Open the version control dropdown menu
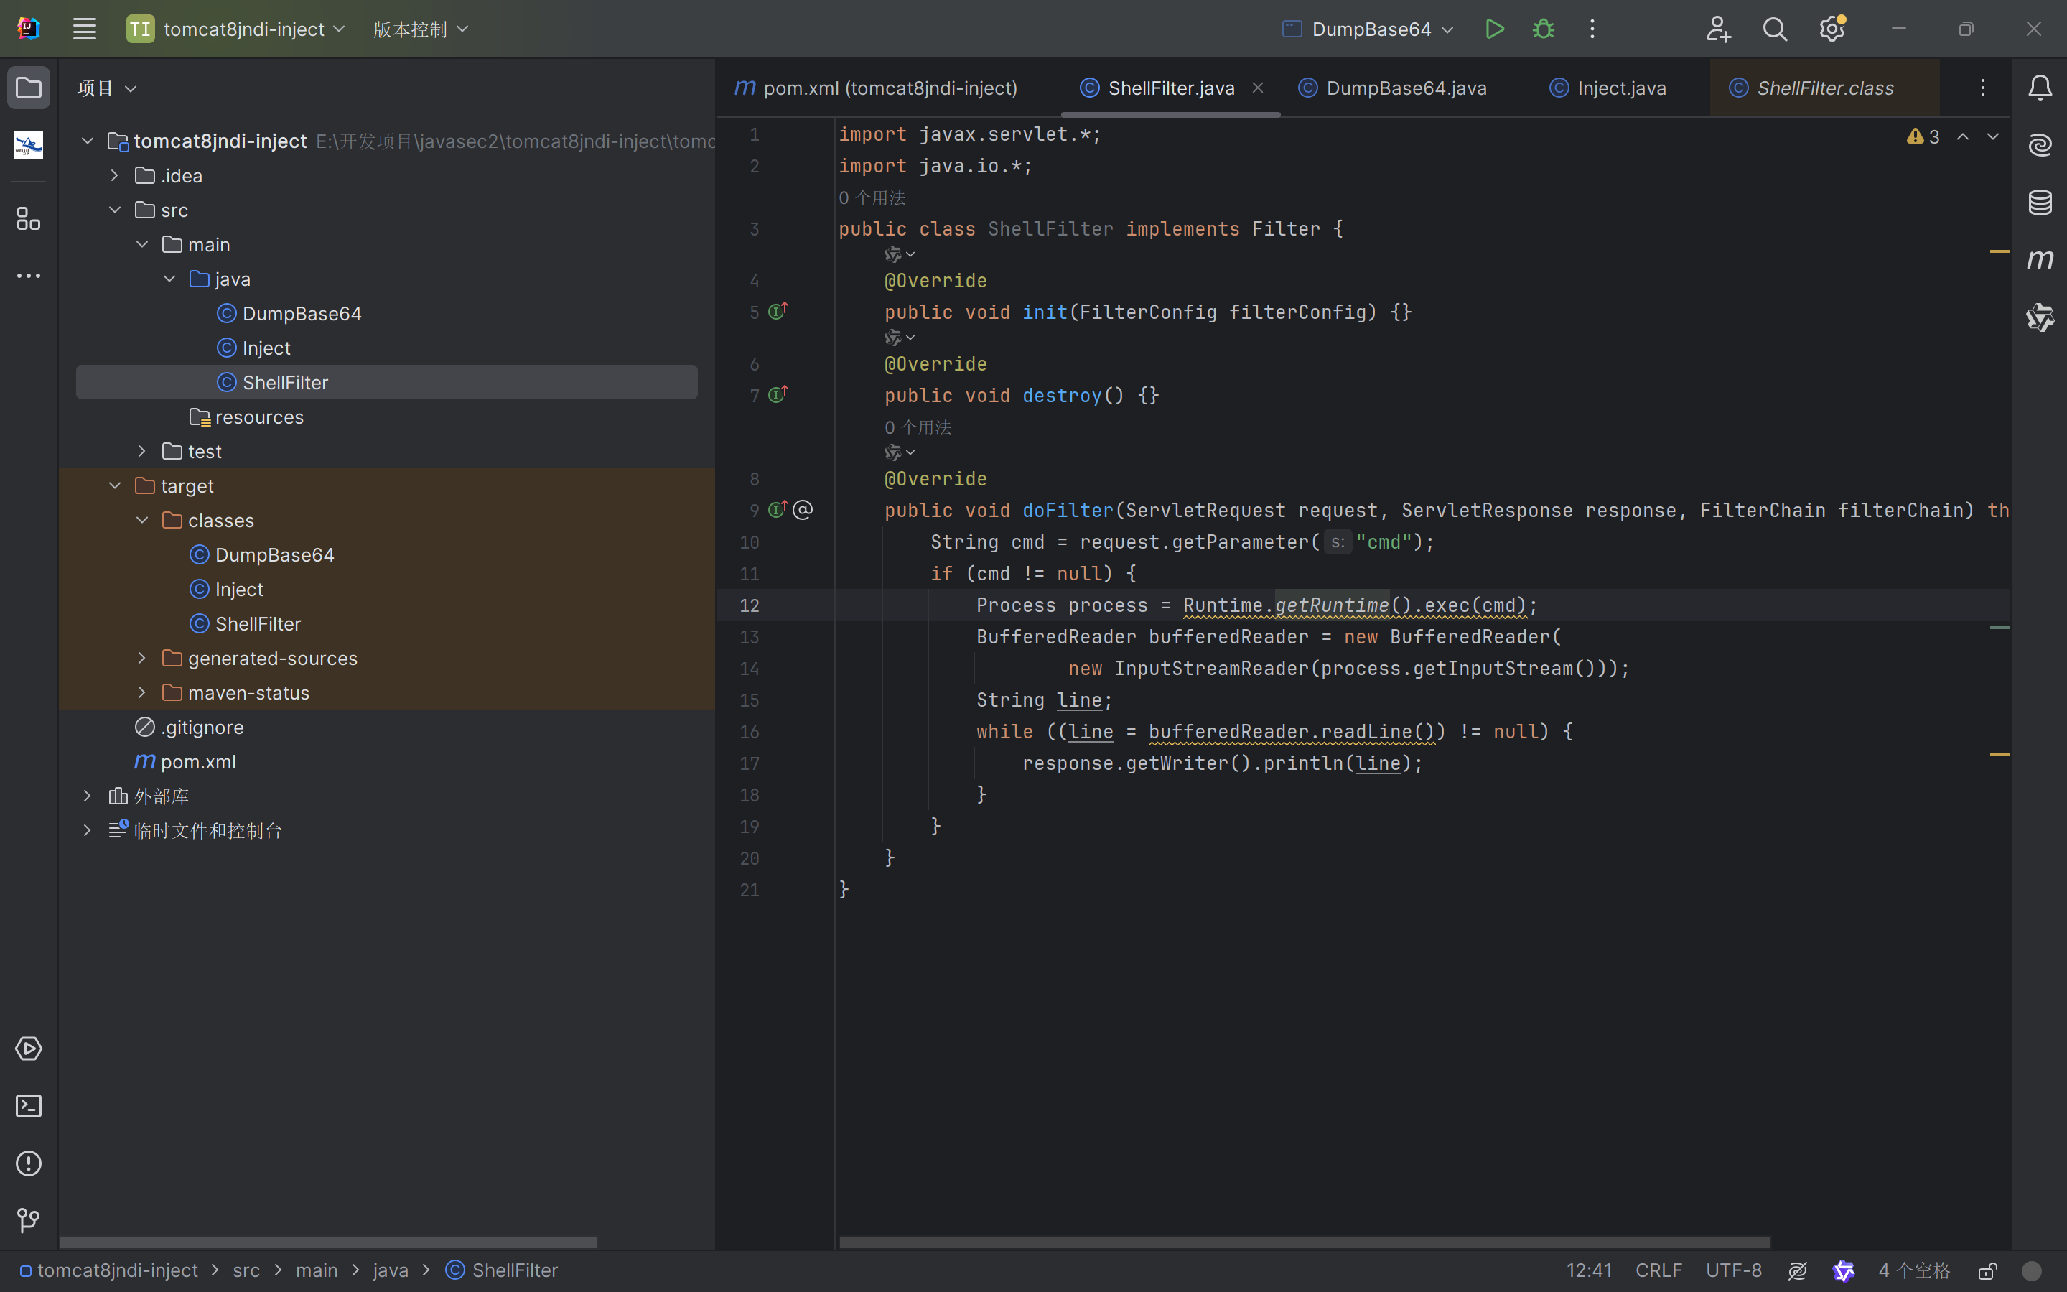The height and width of the screenshot is (1292, 2067). pyautogui.click(x=420, y=29)
